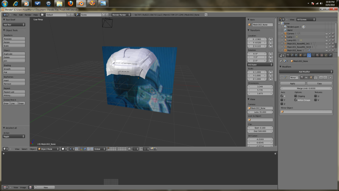The image size is (339, 191).
Task: Click the OpenGL render active viewport icon
Action: click(x=152, y=149)
